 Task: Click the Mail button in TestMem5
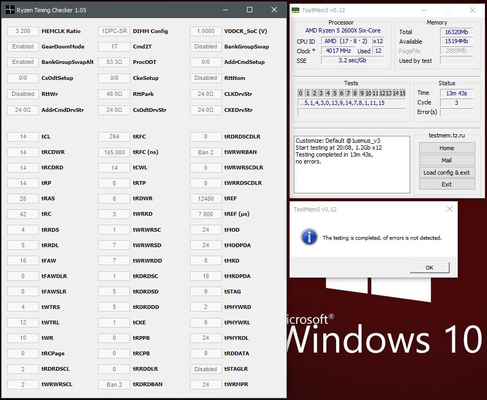(446, 160)
